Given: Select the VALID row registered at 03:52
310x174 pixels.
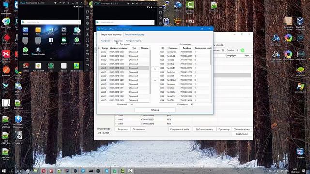Looking at the screenshot, I should [124, 72].
